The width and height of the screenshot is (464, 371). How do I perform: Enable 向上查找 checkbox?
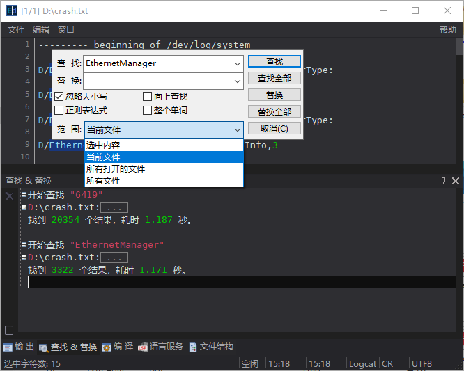coord(147,96)
